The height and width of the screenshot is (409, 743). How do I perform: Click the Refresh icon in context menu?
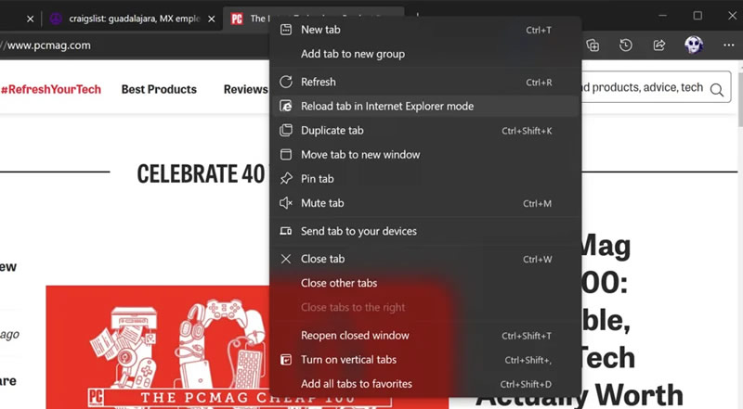point(286,83)
